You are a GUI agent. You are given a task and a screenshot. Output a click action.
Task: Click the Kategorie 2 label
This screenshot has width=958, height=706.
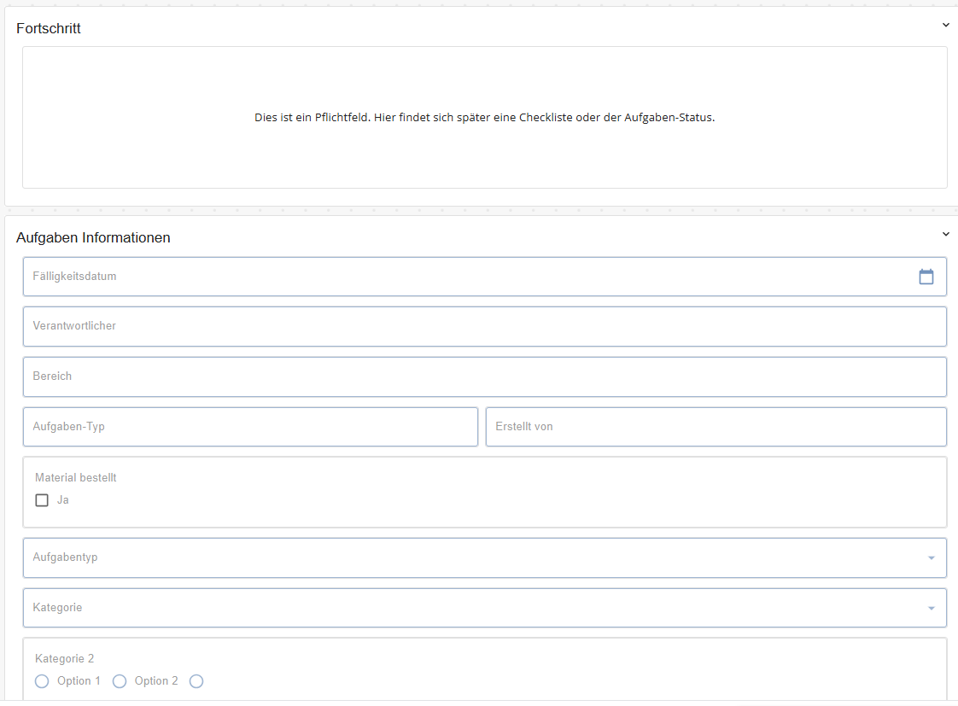[x=64, y=658]
